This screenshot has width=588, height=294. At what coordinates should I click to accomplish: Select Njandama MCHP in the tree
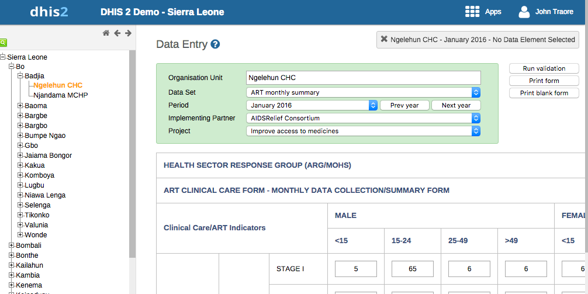point(61,95)
